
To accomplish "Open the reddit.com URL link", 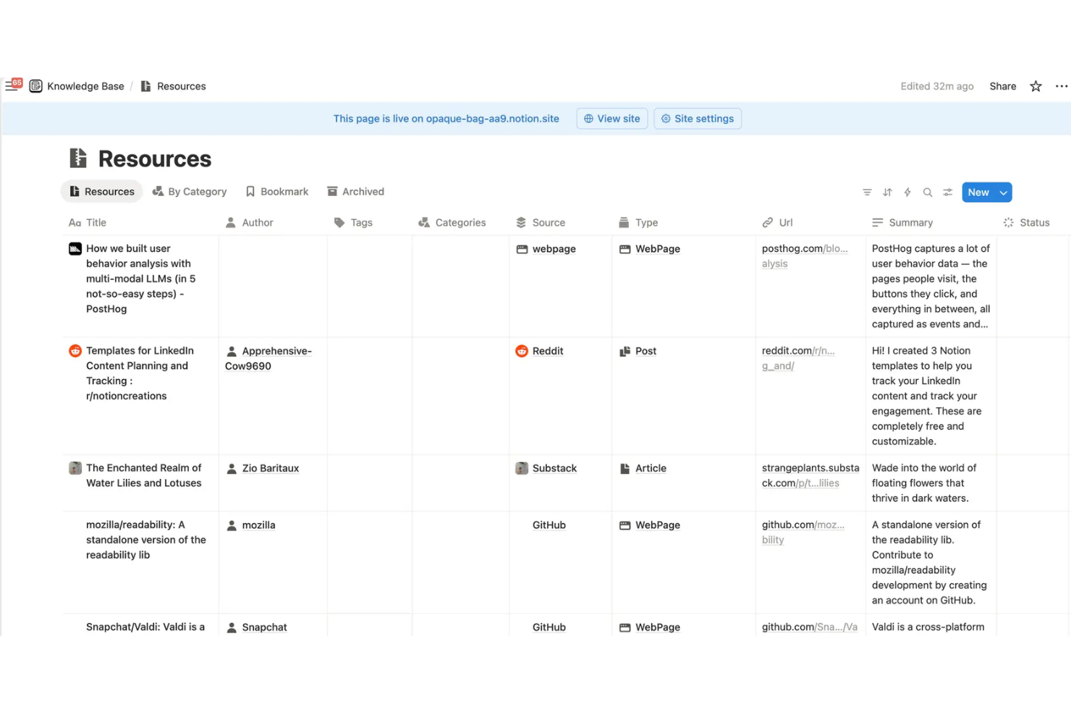I will pyautogui.click(x=798, y=358).
